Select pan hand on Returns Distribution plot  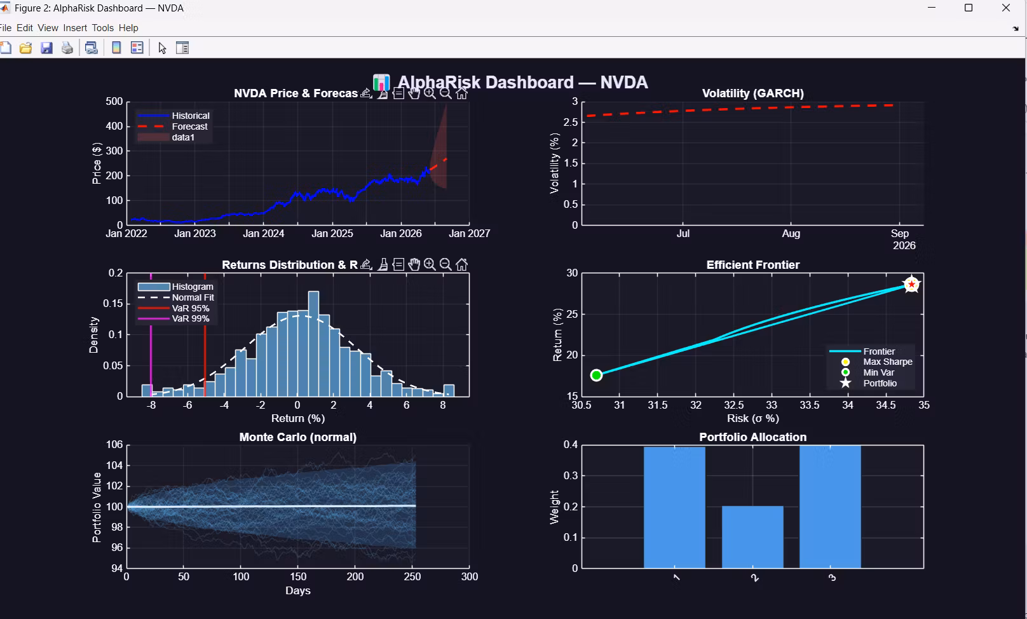(x=414, y=264)
